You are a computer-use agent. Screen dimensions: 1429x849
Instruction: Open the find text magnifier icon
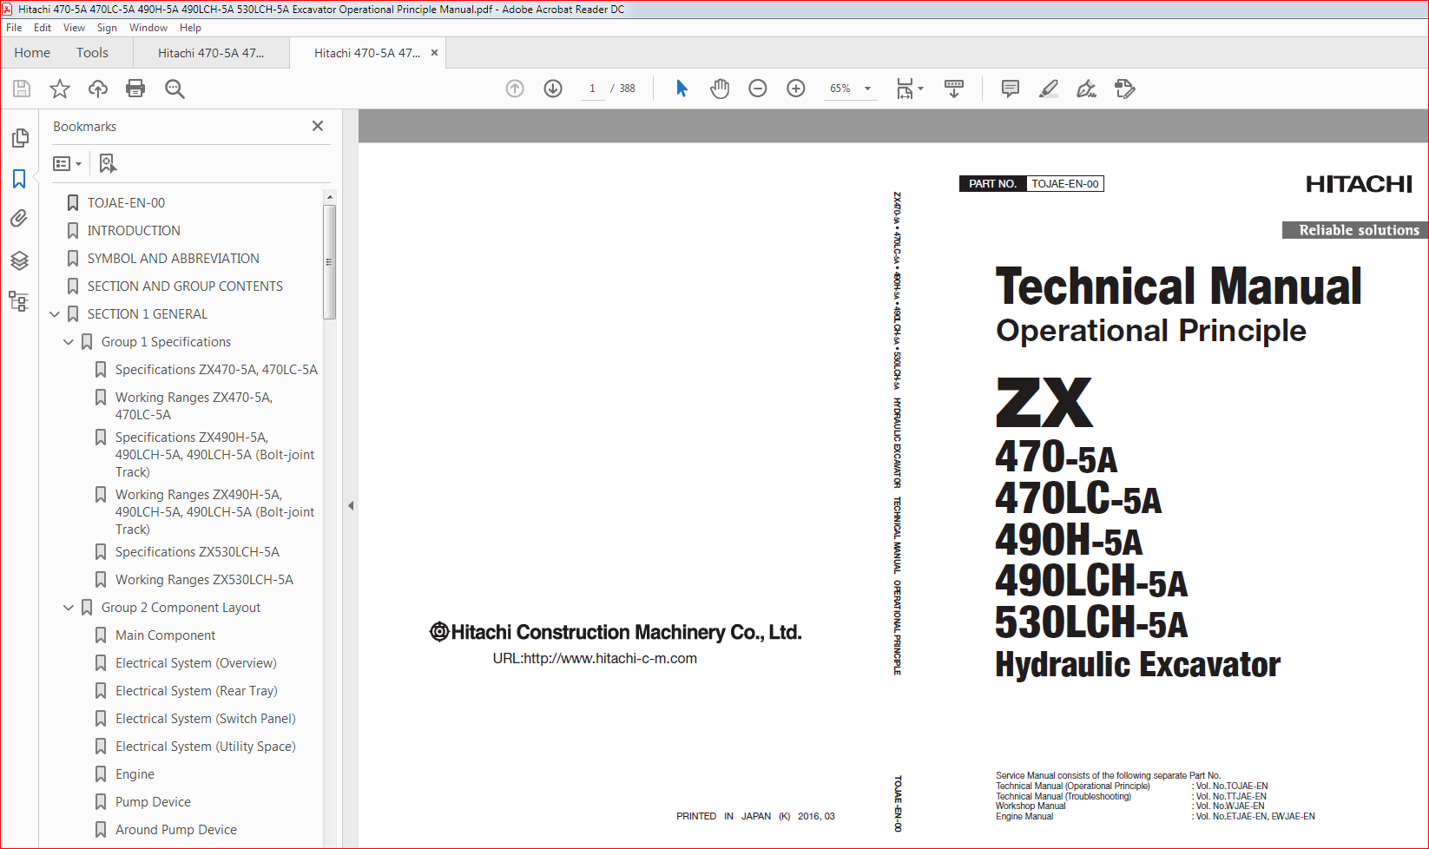click(x=175, y=89)
